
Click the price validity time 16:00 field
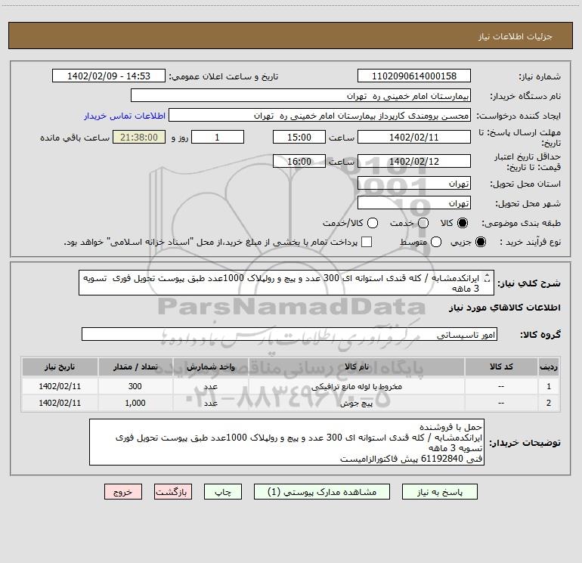(299, 161)
